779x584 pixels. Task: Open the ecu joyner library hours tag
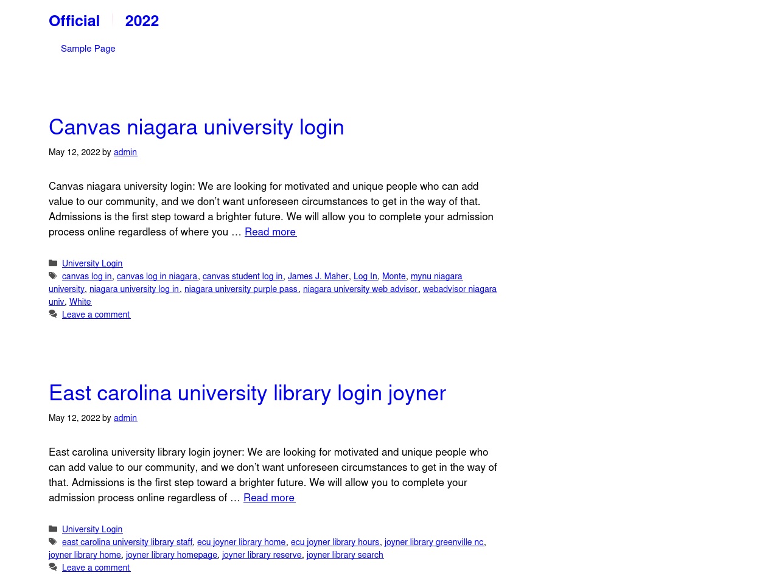click(x=335, y=542)
